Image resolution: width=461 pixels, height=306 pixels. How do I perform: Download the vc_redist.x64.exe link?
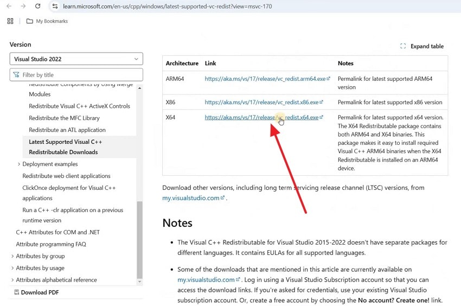tap(261, 117)
